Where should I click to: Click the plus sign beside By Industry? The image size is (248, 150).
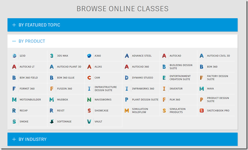(14, 139)
